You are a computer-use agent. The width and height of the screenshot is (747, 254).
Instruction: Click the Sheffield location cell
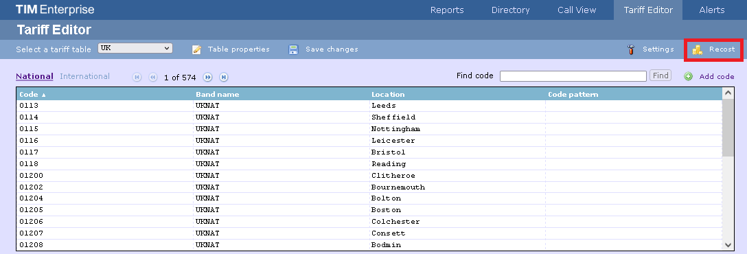click(x=457, y=117)
